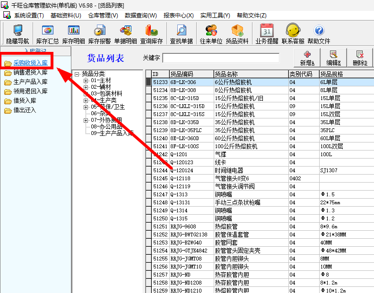This screenshot has height=293, width=374.
Task: Click the 编辑E edit button
Action: pos(333,58)
